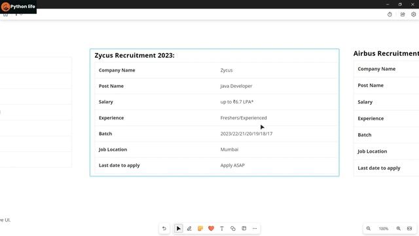Click 'Post Name' label in Airbus table
419x236 pixels.
coord(371,85)
